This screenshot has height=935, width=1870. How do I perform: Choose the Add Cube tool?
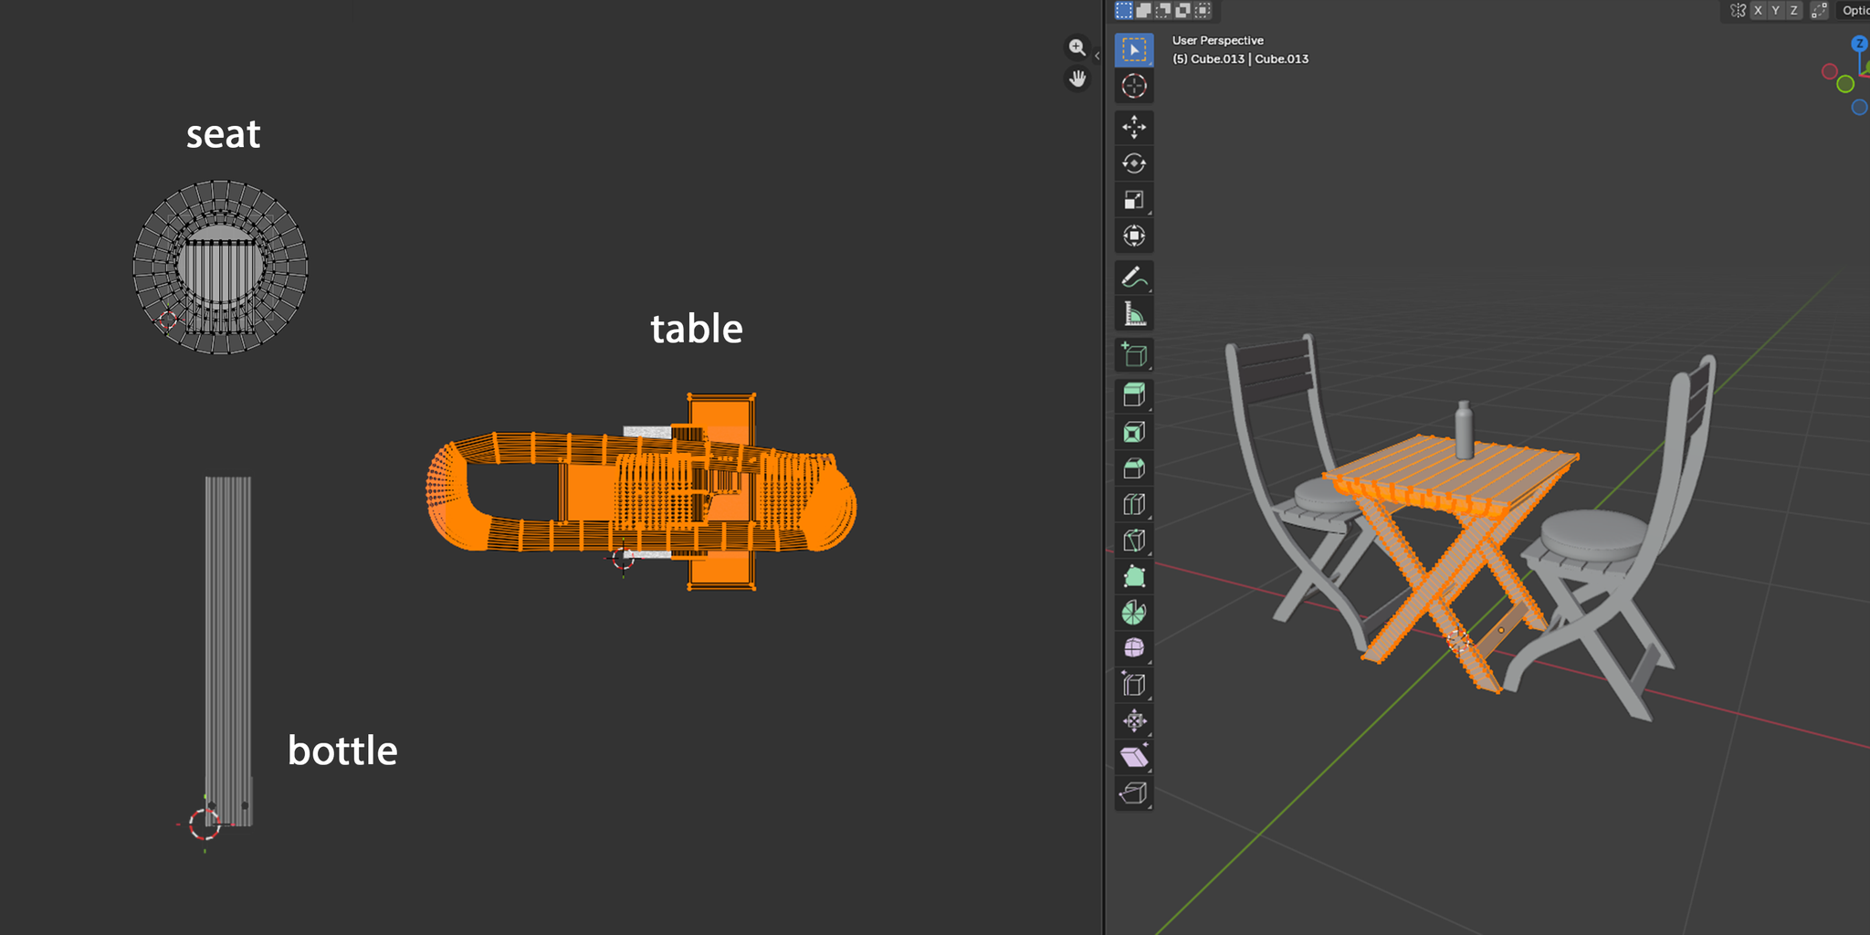1134,354
